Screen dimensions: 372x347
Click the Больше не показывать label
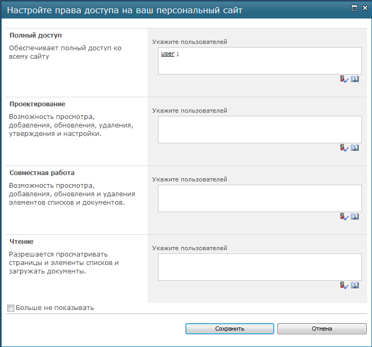coord(55,308)
